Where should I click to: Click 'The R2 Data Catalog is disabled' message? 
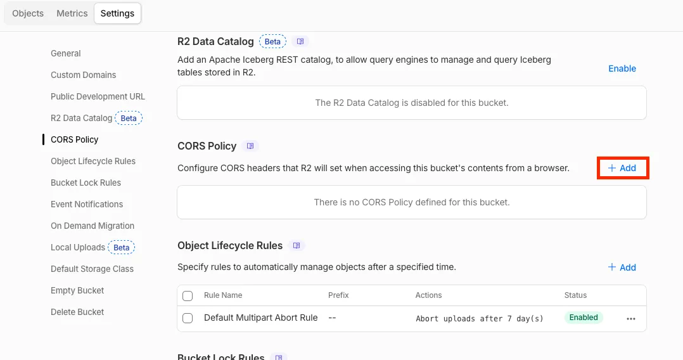pyautogui.click(x=412, y=103)
